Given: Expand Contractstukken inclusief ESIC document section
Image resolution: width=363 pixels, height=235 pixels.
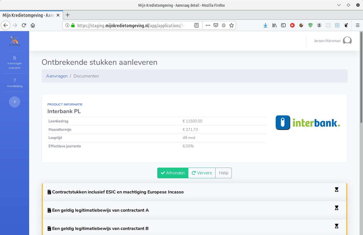Looking at the screenshot, I should [118, 192].
